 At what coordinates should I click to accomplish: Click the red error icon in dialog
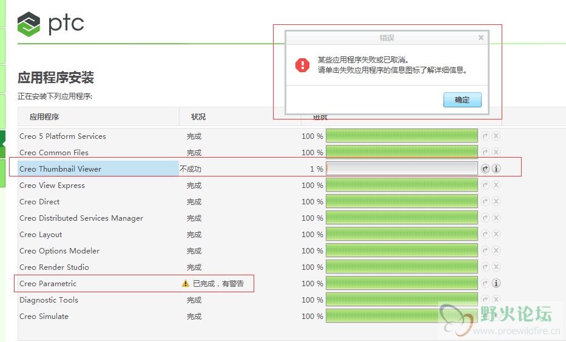pyautogui.click(x=302, y=65)
